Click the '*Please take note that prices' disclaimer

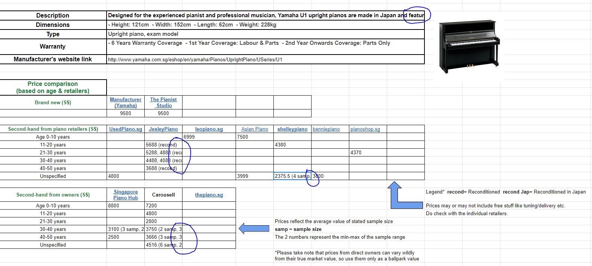pyautogui.click(x=347, y=256)
